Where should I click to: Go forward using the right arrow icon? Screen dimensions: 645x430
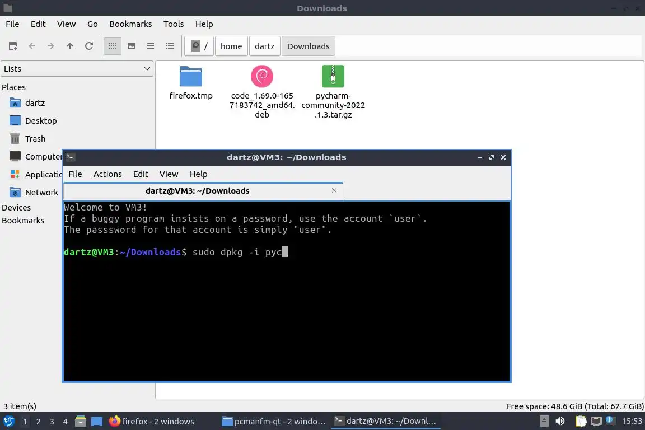pyautogui.click(x=50, y=46)
